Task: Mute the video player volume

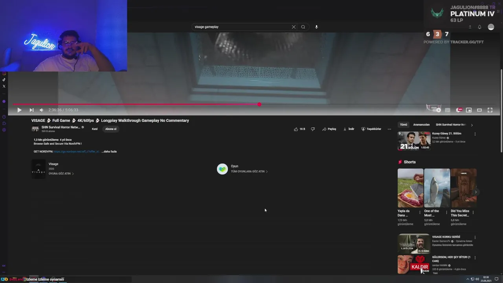Action: pyautogui.click(x=41, y=110)
